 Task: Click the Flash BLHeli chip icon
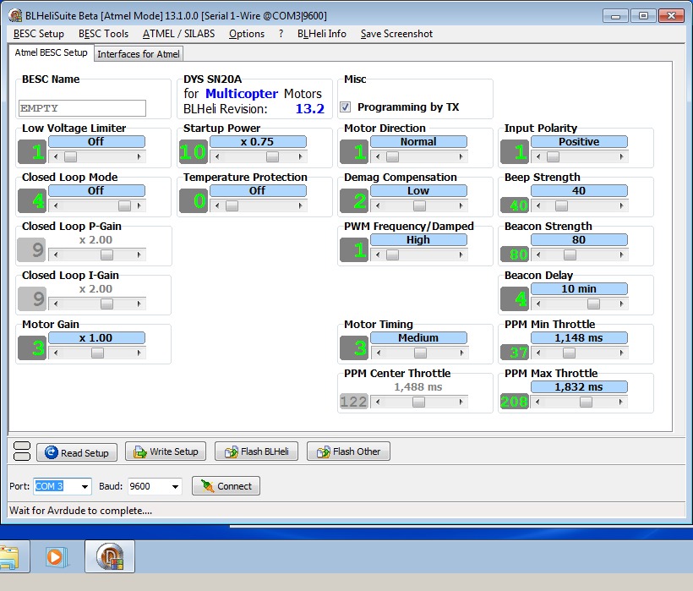pyautogui.click(x=231, y=451)
